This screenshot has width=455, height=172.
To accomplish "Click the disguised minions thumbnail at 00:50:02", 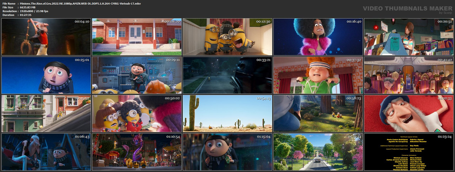I will (x=137, y=113).
